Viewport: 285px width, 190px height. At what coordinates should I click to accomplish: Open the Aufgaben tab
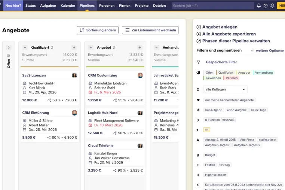click(x=48, y=6)
